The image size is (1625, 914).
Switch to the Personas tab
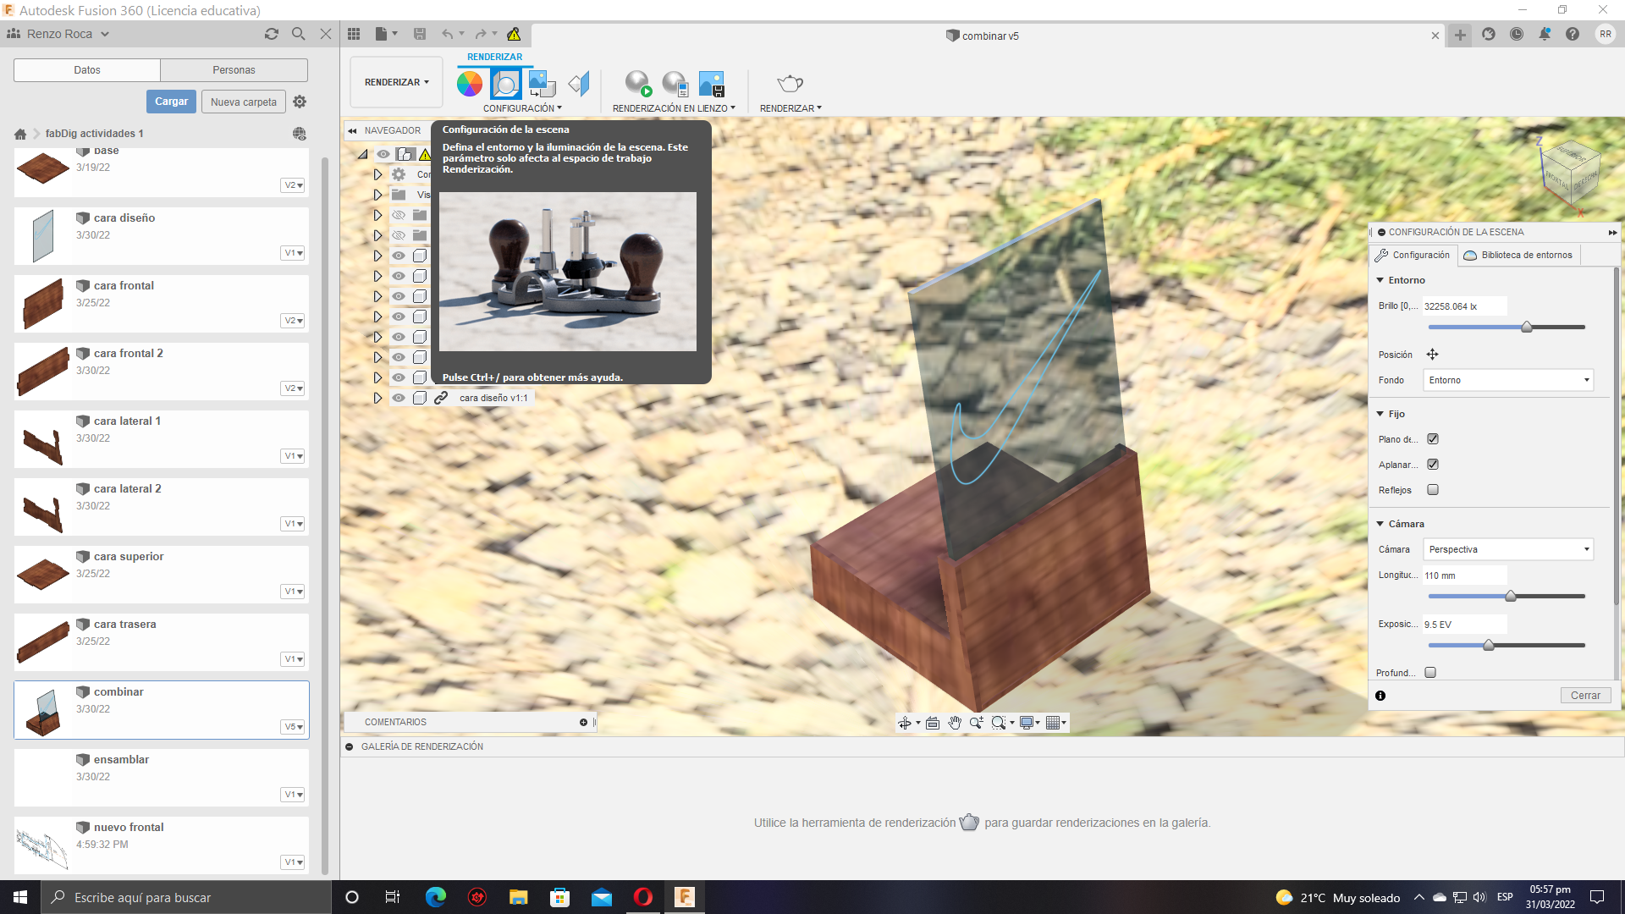click(234, 70)
